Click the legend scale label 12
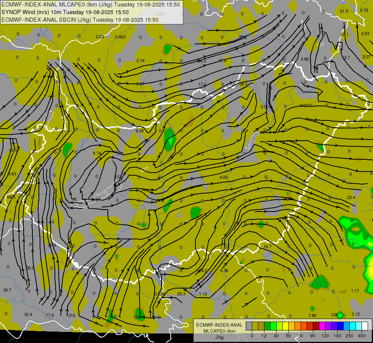Screen dimensions: 373x343 [x=264, y=336]
